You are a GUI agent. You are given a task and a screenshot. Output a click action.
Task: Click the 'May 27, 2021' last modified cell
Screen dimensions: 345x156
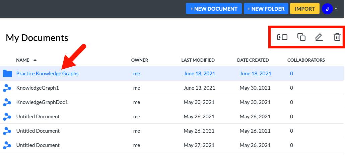(x=199, y=145)
